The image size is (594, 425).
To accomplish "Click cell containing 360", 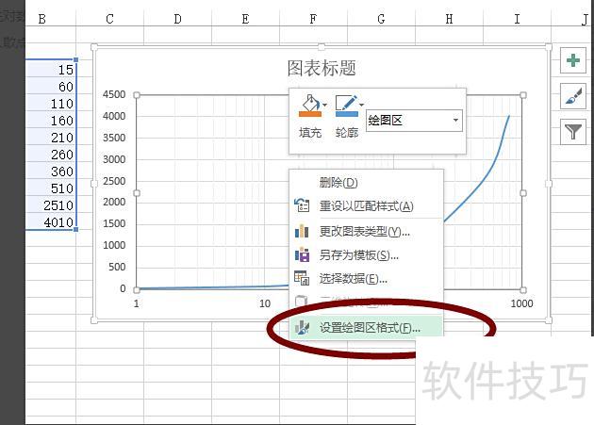I will [x=51, y=172].
